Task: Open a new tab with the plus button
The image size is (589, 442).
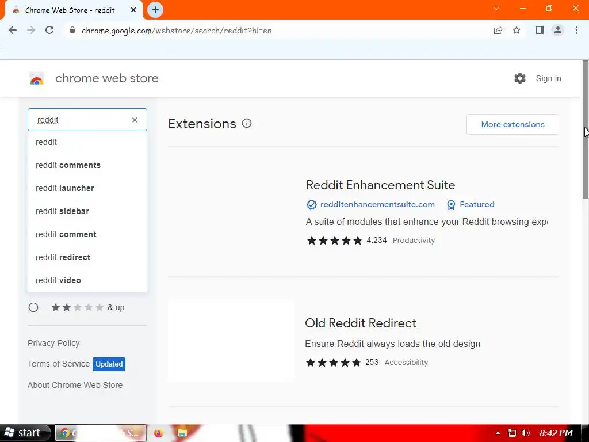Action: tap(155, 10)
